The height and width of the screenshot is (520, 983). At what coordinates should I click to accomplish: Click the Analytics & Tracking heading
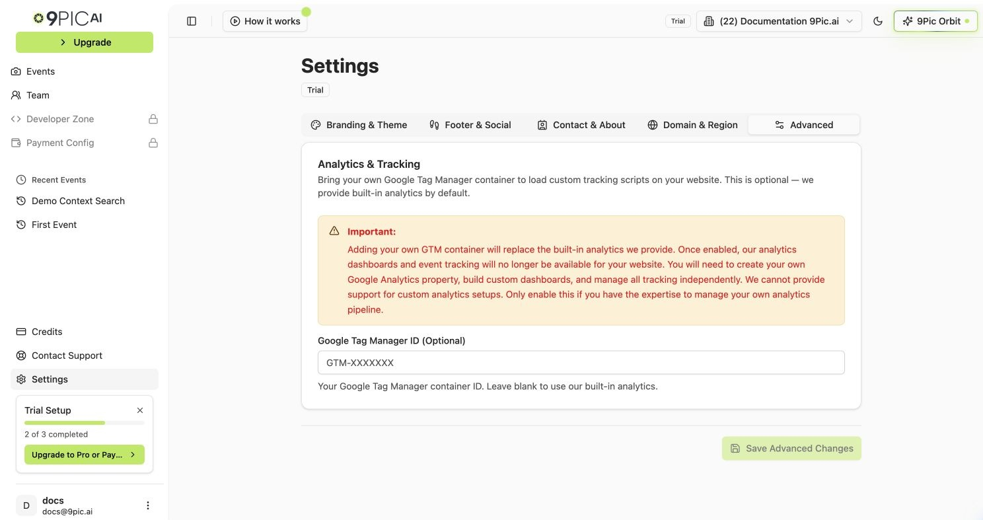coord(369,164)
